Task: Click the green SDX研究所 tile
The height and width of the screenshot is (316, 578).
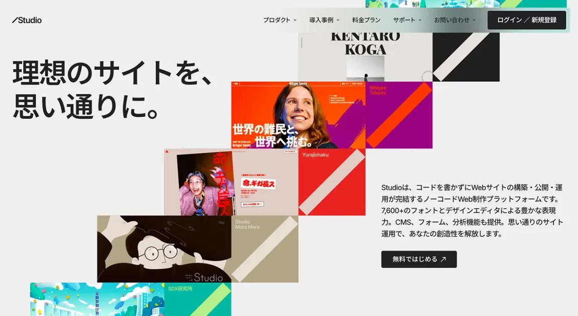Action: pos(197,299)
